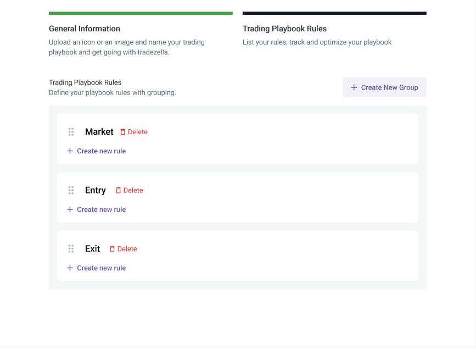Screen dimensions: 476x348
Task: Click the green progress bar above General Information
Action: point(141,12)
